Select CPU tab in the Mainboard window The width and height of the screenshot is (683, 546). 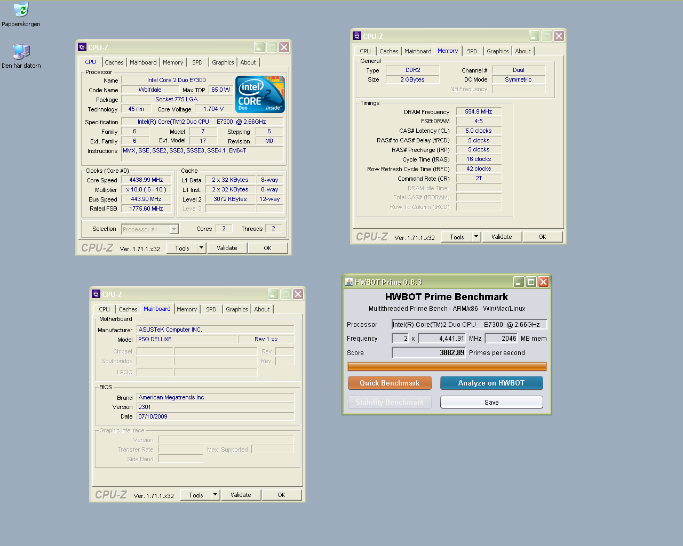click(105, 309)
